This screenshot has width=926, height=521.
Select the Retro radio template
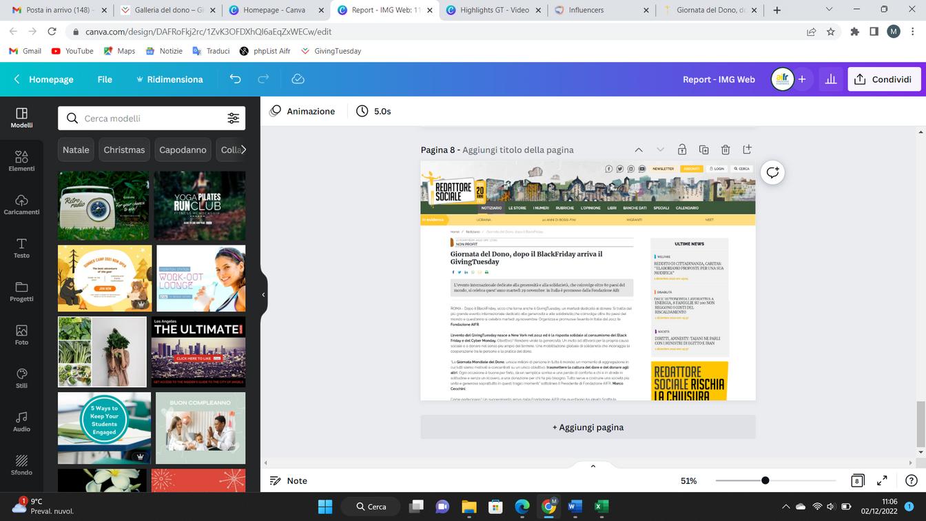click(103, 205)
